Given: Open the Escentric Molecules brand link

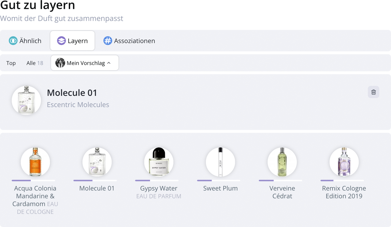Looking at the screenshot, I should pyautogui.click(x=78, y=105).
